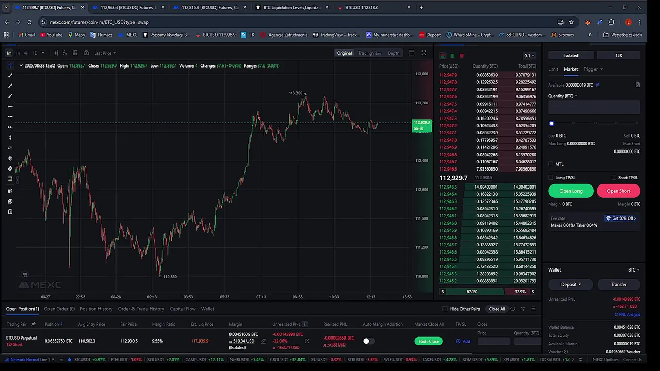Check Hide Other Pairs
Screen dimensions: 660x371
(x=445, y=309)
